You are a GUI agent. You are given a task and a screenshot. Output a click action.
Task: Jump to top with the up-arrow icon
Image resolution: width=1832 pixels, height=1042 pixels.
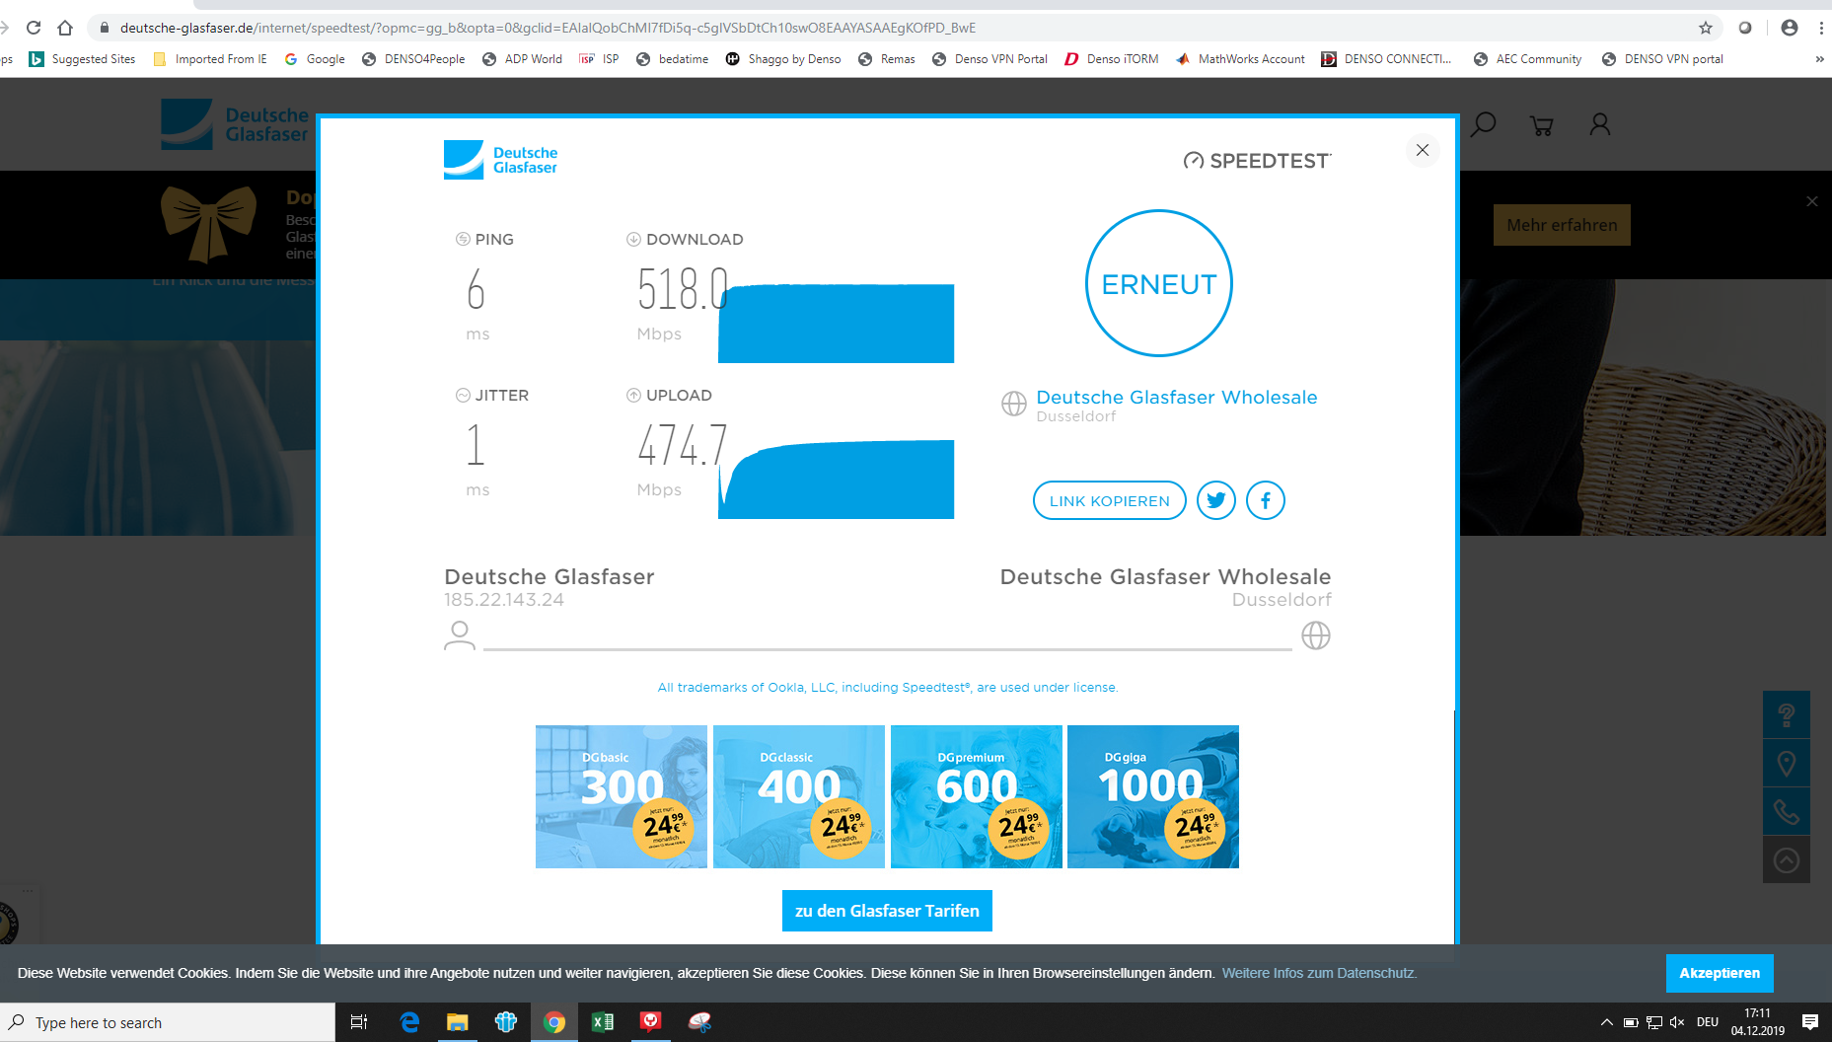1786,859
